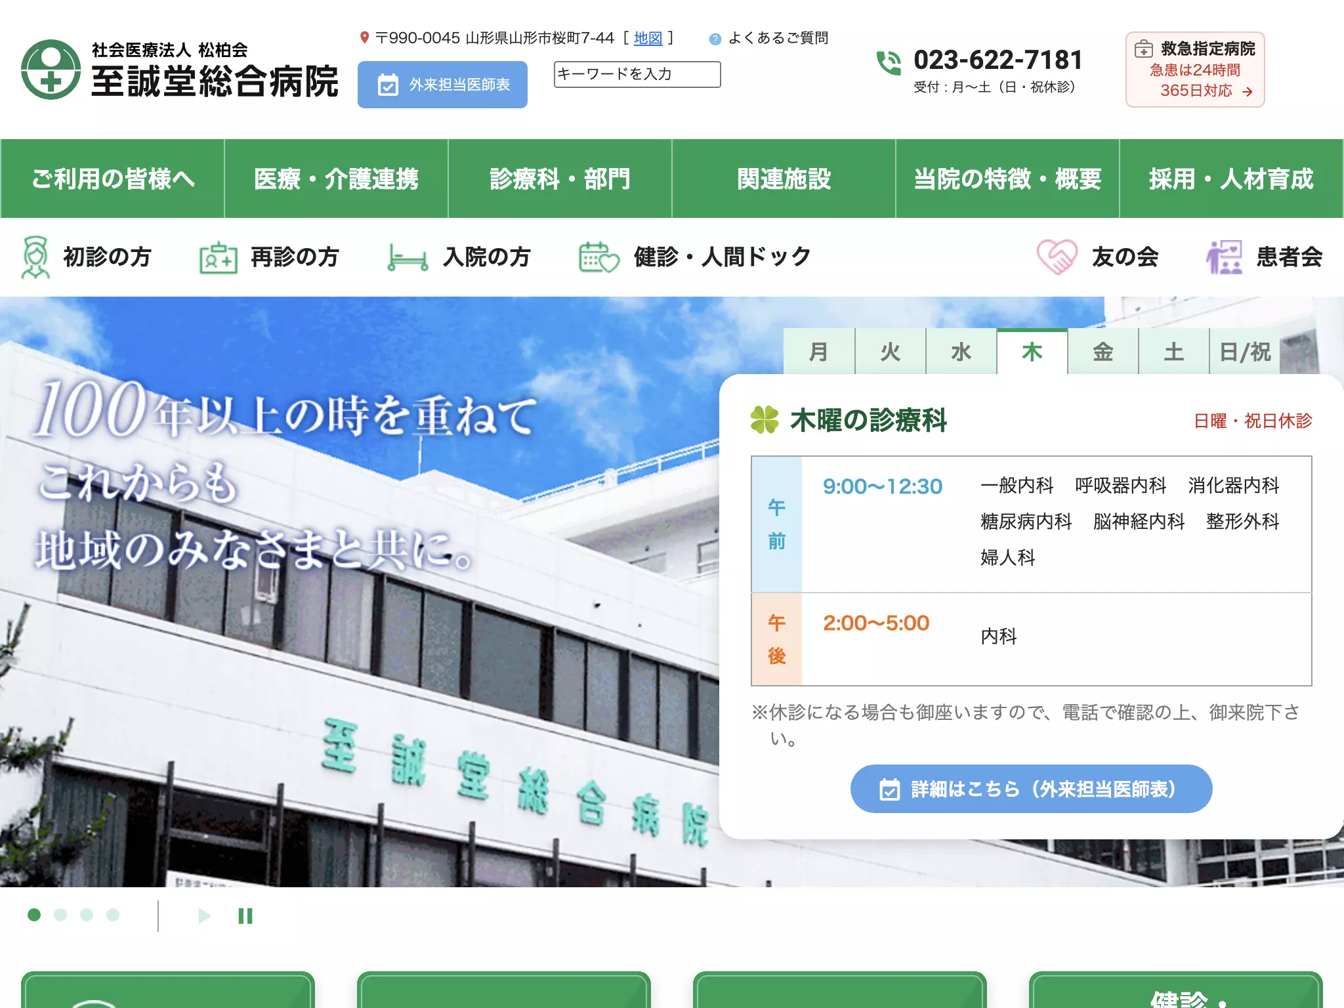Click the hospital bed icon beside 入院の方
1344x1008 pixels.
click(x=408, y=257)
